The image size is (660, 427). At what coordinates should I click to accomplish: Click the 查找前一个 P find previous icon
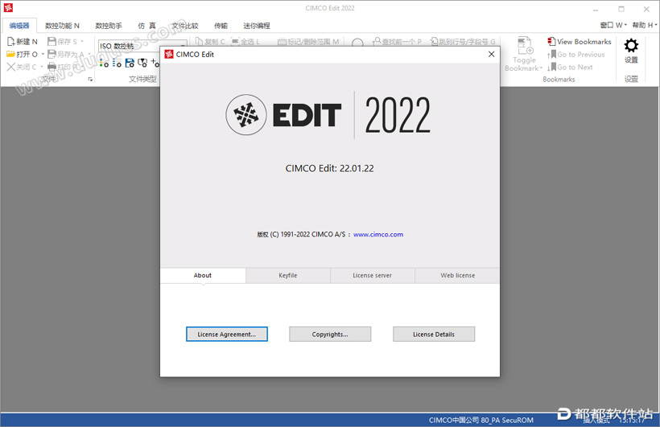pos(377,41)
